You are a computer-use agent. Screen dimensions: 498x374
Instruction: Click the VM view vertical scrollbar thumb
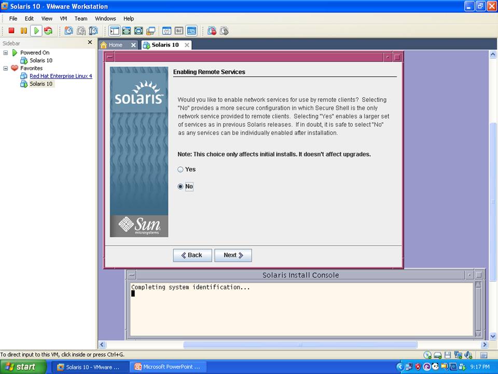493,202
